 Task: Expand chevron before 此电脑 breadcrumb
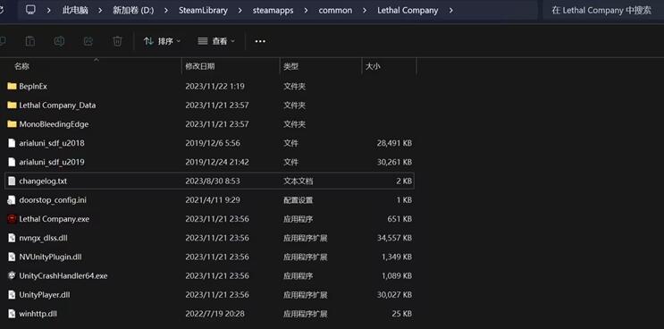[48, 10]
